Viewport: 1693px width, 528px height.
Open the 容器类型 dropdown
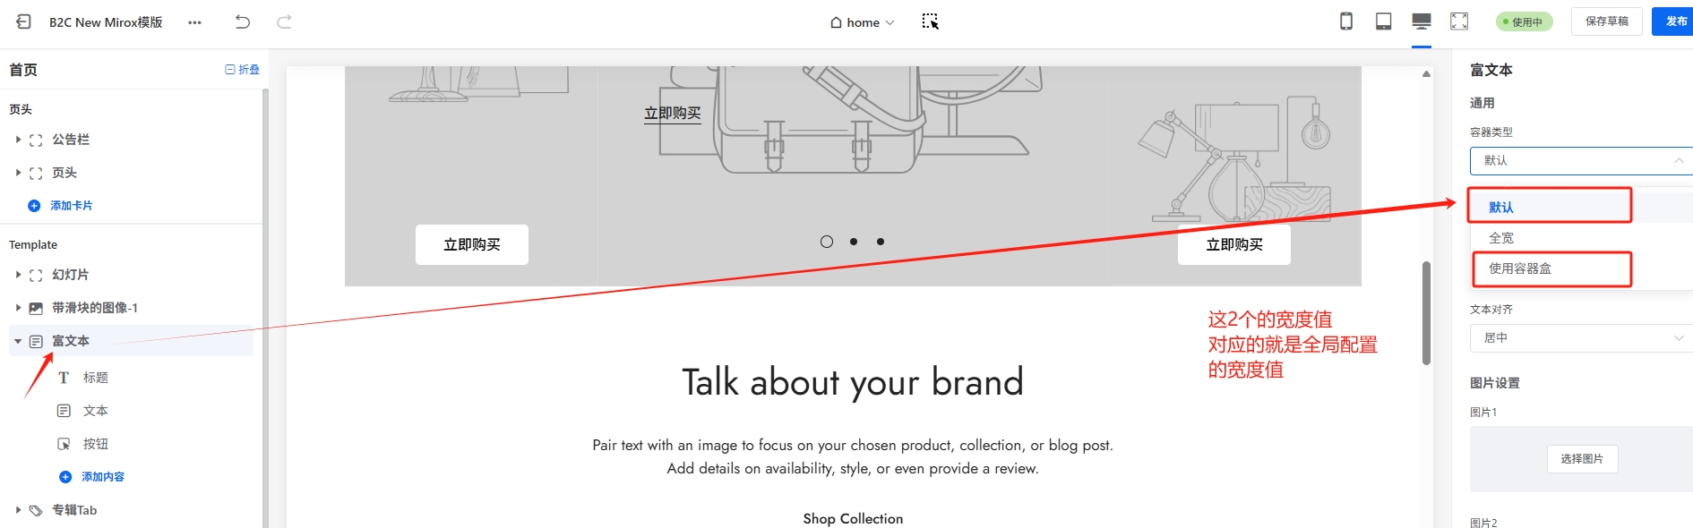[1580, 160]
